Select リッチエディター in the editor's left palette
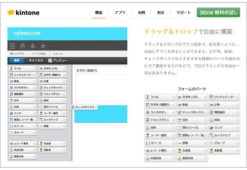This screenshot has height=170, width=247. click(23, 75)
